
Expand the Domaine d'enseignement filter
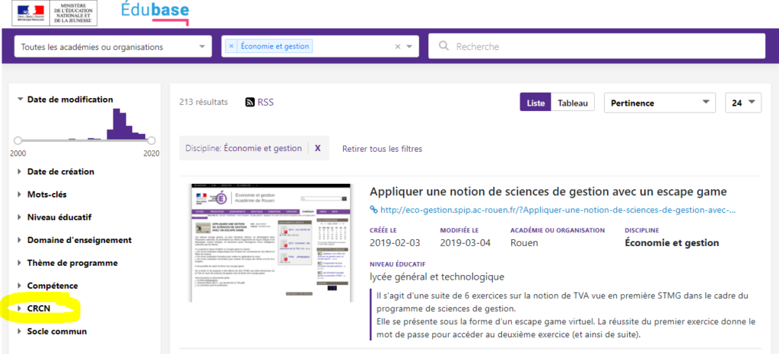coord(74,240)
